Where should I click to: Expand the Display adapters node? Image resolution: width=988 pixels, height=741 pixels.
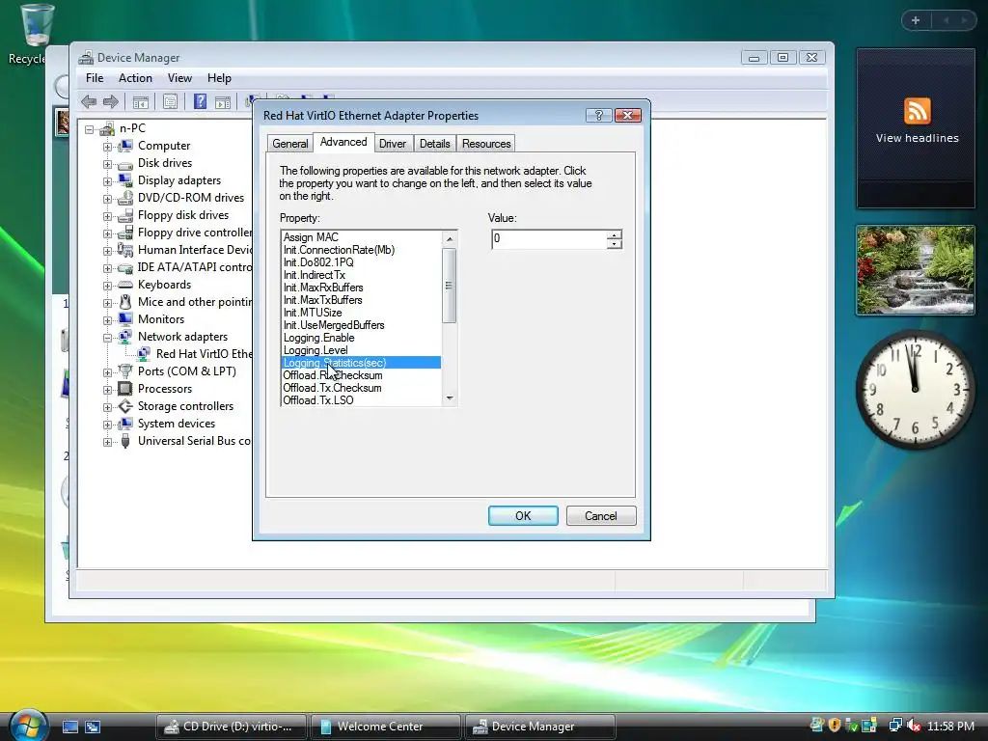pyautogui.click(x=107, y=181)
